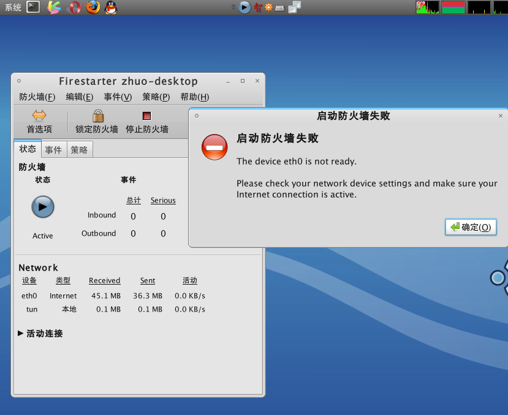Open window menu dot on Firestarter titlebar

tap(19, 81)
